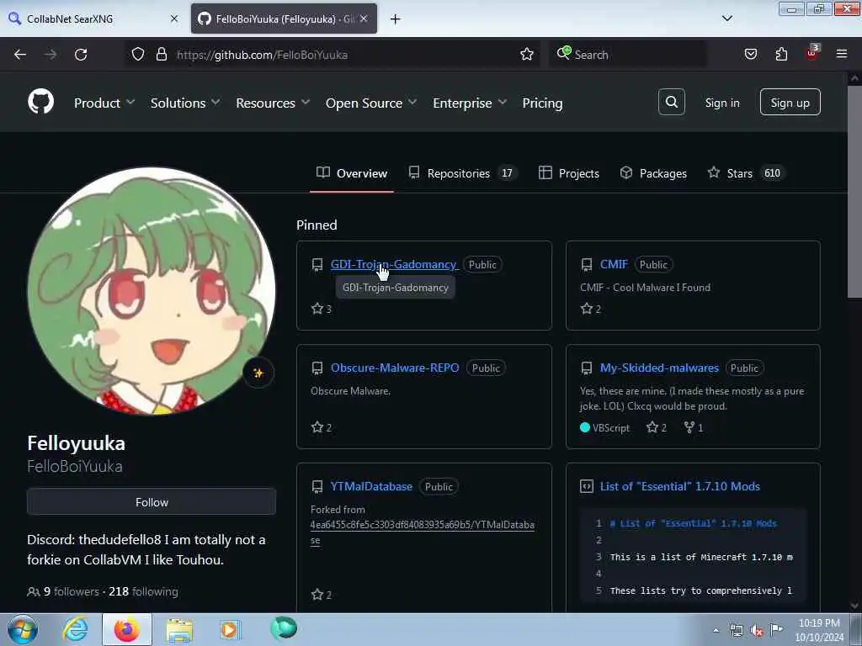Open the shield tracking protection icon
862x646 pixels.
(138, 55)
